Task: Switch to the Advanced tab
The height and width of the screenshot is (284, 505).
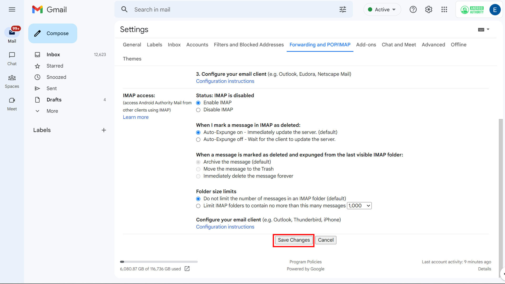Action: click(433, 44)
